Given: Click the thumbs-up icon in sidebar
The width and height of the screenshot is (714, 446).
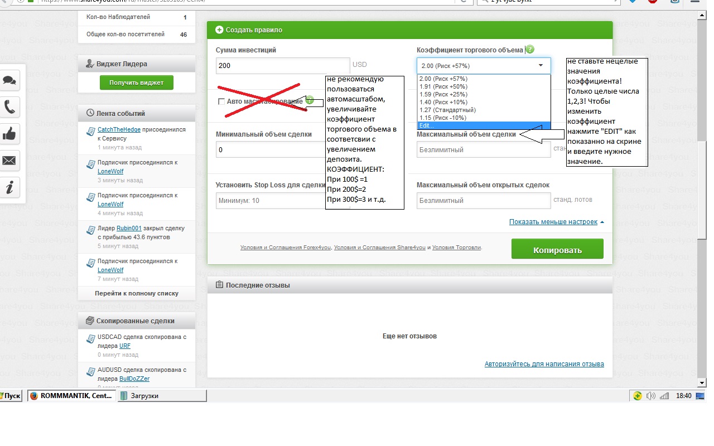Looking at the screenshot, I should point(9,134).
